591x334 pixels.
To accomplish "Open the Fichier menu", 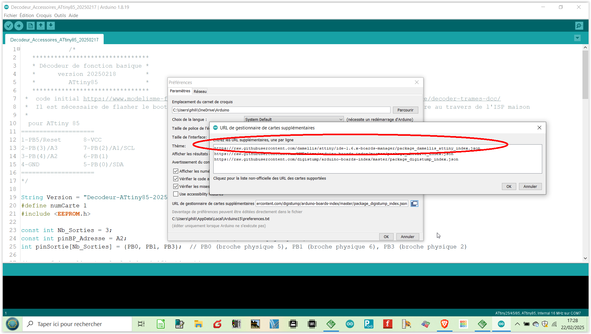I will [10, 16].
